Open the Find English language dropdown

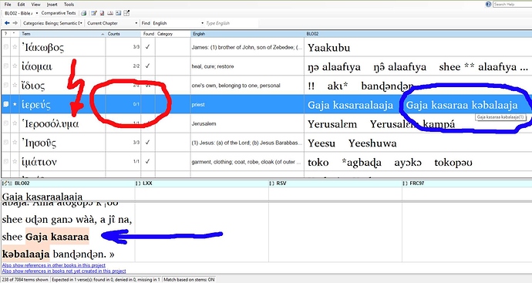point(178,23)
